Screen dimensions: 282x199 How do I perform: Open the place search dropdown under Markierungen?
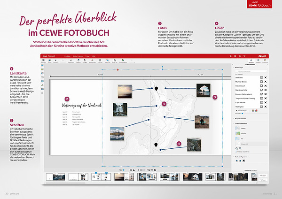pyautogui.click(x=251, y=71)
